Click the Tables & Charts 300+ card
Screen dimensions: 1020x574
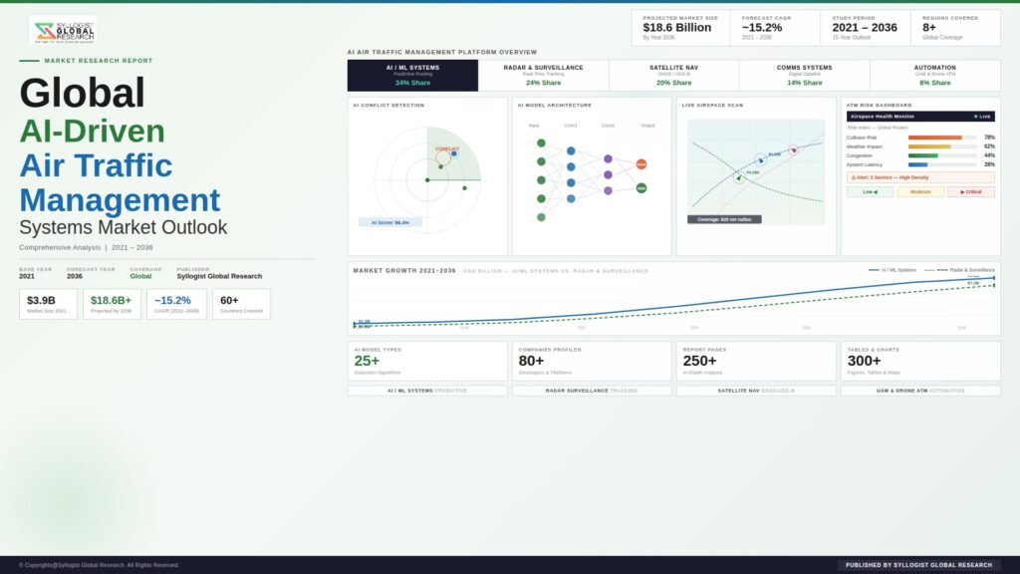click(x=920, y=361)
